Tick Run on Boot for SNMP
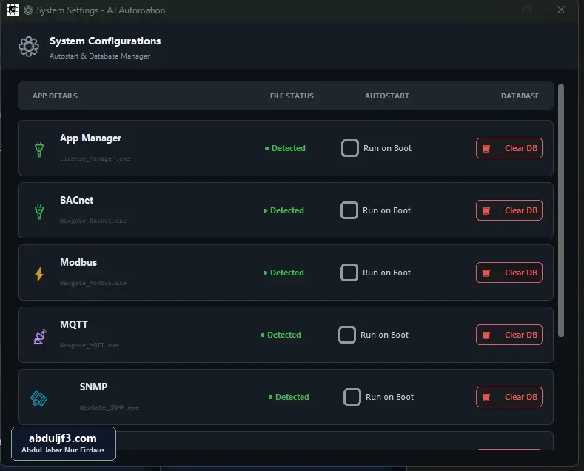Screen dimensions: 584x471 pos(352,397)
